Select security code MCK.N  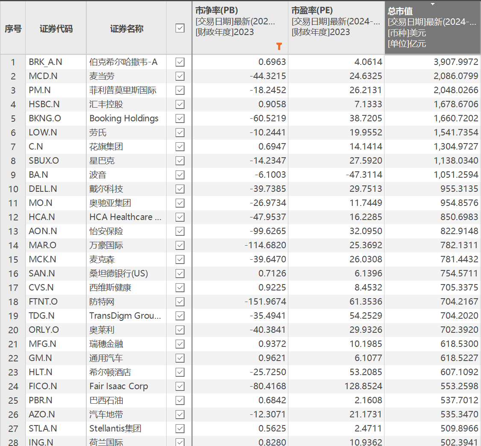(x=42, y=259)
